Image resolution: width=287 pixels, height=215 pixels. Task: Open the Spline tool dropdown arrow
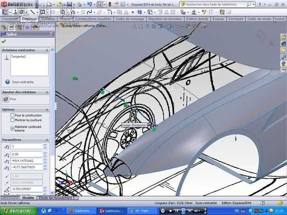pos(94,12)
